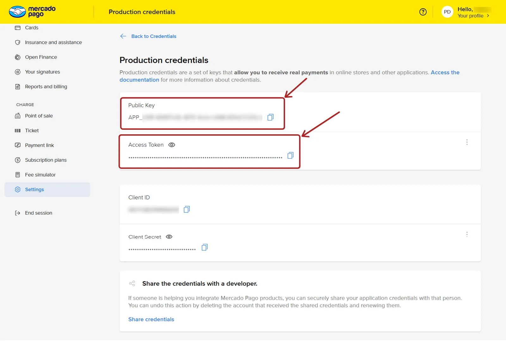Open Subscription plans
The width and height of the screenshot is (506, 341).
pos(46,160)
